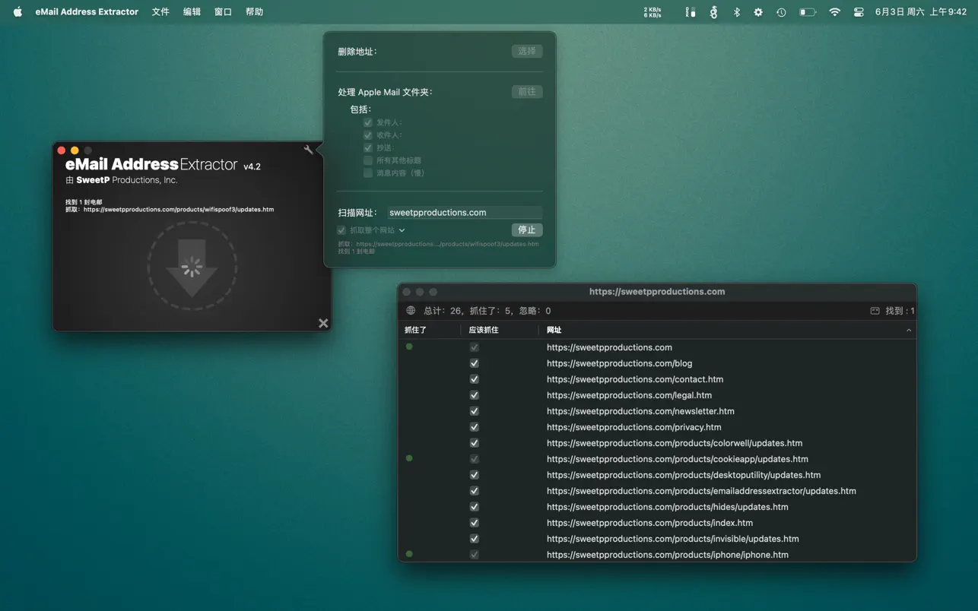Uncheck the privacy.htm row checkbox
The height and width of the screenshot is (611, 978).
(475, 427)
